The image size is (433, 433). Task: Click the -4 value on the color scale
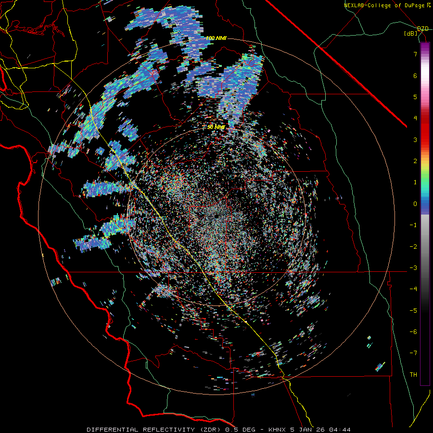click(x=413, y=289)
